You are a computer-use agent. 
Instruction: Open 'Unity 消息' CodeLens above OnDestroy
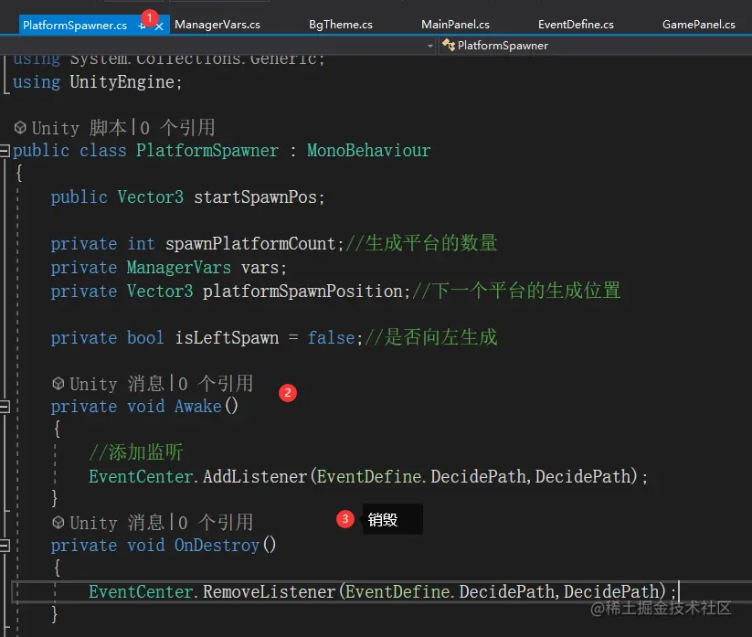pos(117,523)
